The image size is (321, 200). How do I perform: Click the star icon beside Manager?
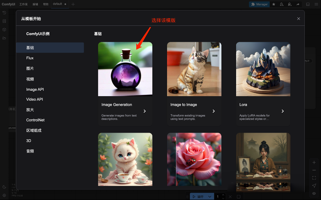(274, 4)
